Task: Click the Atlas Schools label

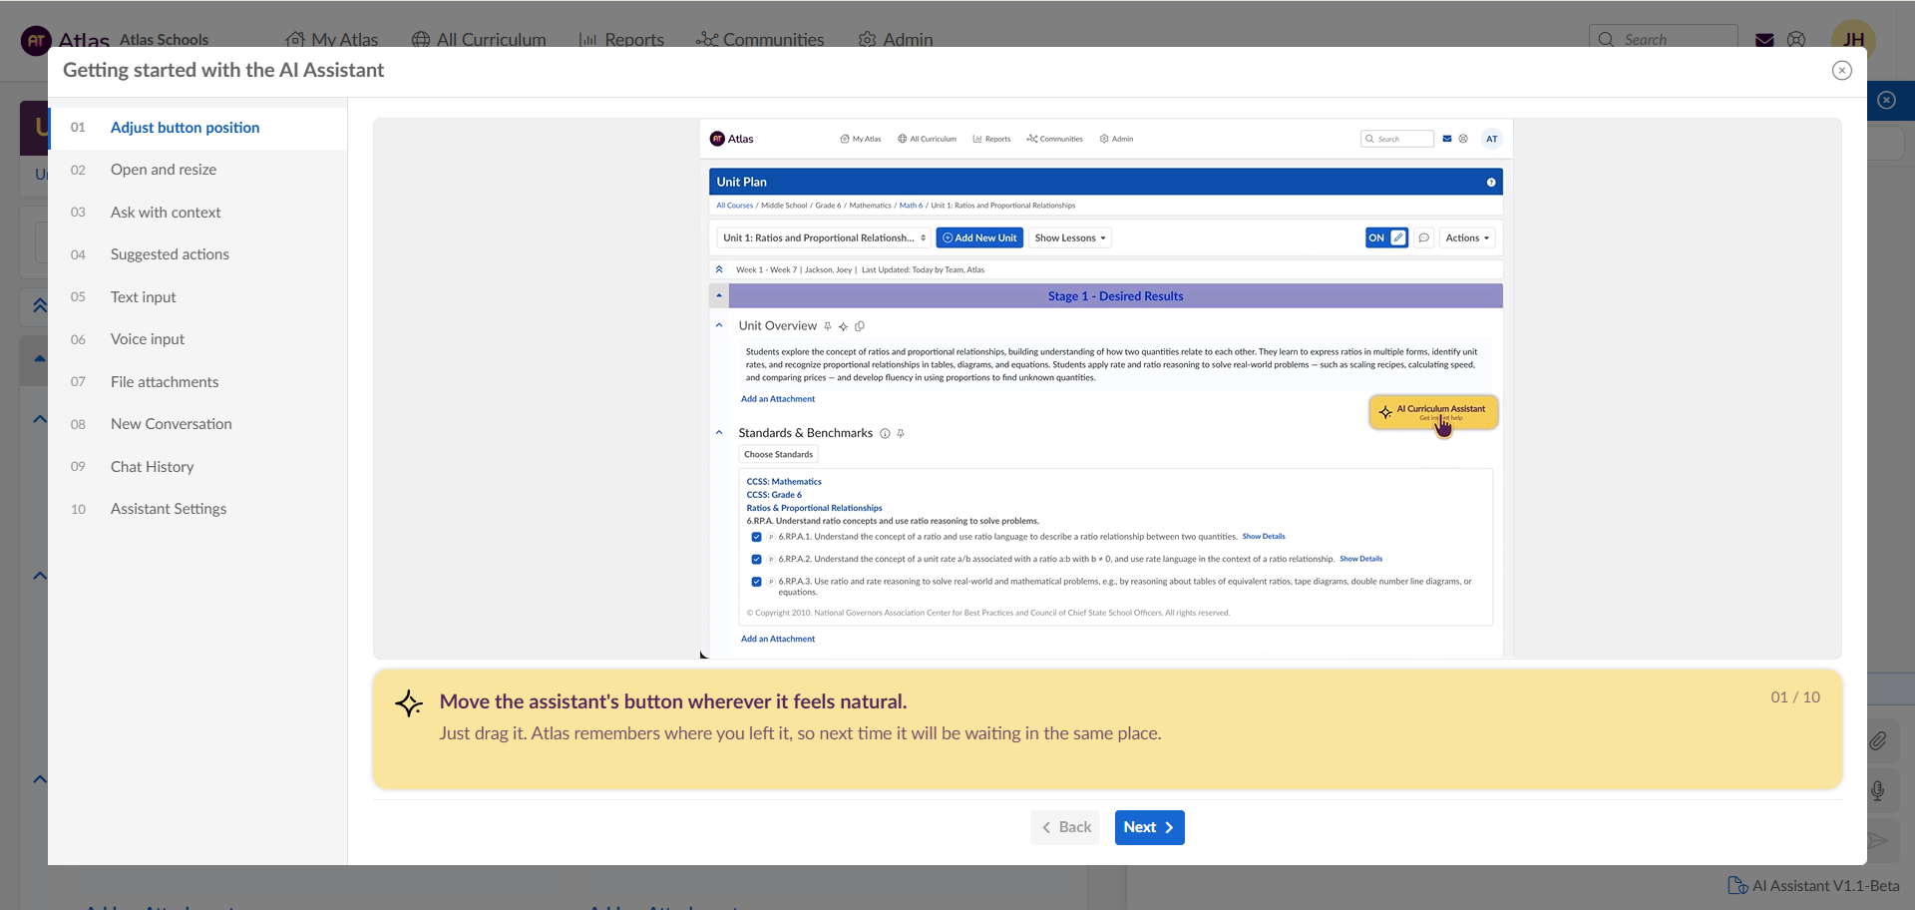Action: pyautogui.click(x=164, y=40)
